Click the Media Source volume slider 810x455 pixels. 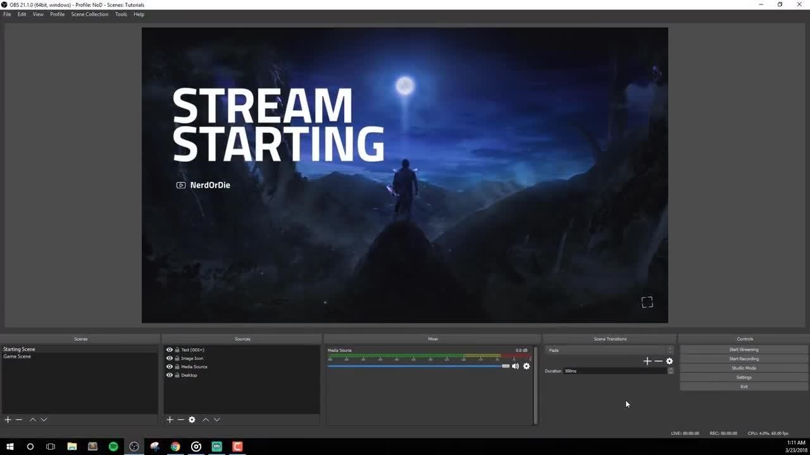pos(418,366)
